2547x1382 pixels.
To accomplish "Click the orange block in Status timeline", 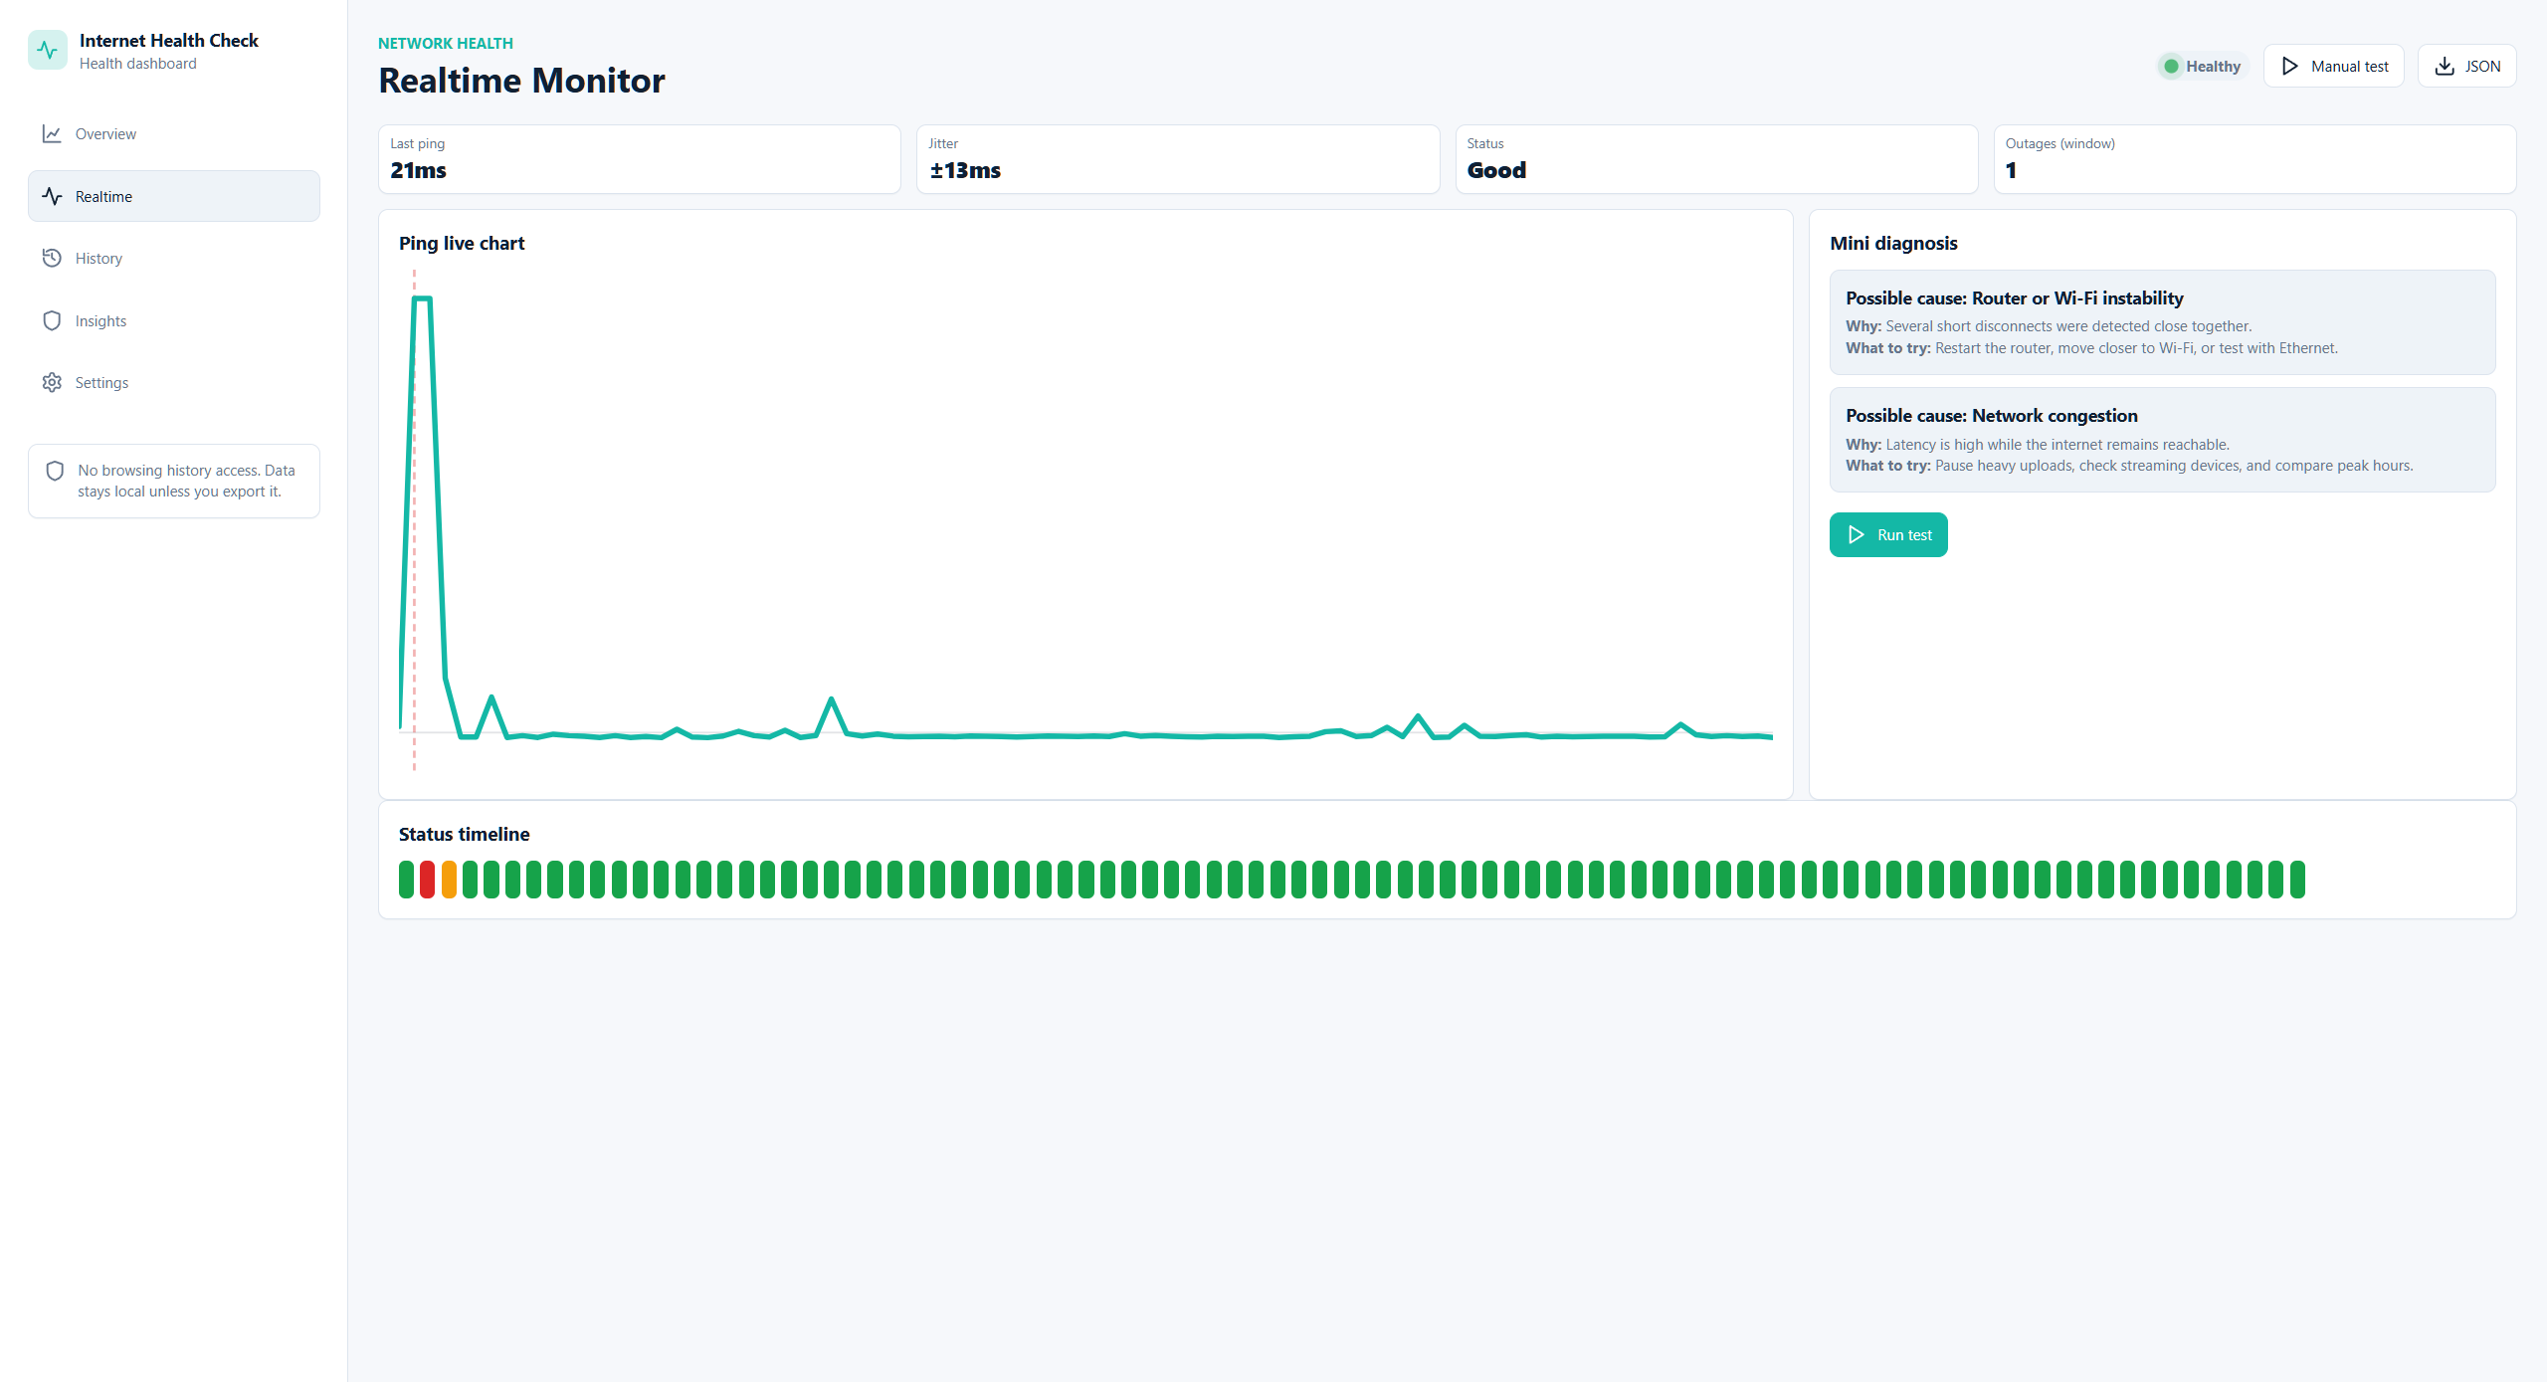I will [449, 880].
